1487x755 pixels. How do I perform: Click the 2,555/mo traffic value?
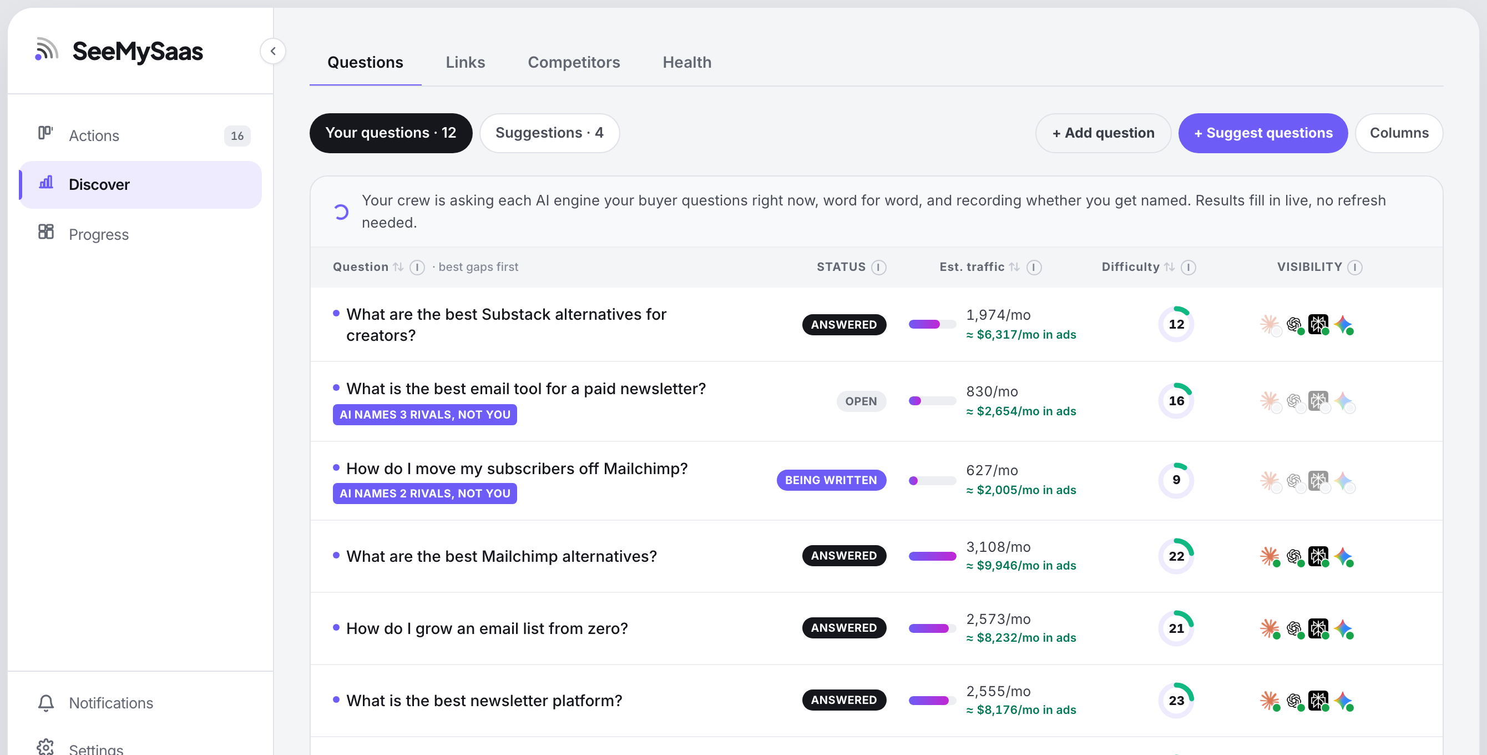click(x=998, y=691)
